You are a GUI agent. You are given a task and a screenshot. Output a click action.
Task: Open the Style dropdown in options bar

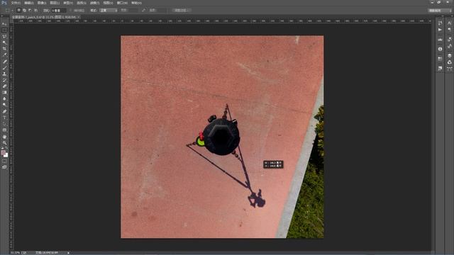pyautogui.click(x=109, y=10)
